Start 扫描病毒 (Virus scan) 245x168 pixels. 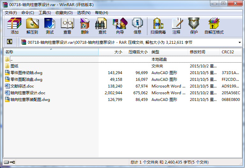click(158, 26)
